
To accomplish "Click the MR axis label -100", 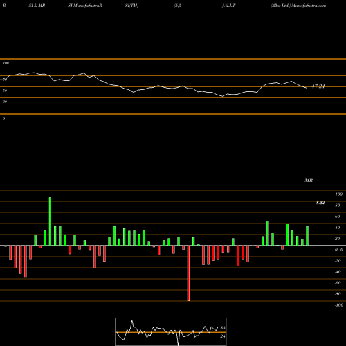I will tap(339, 305).
